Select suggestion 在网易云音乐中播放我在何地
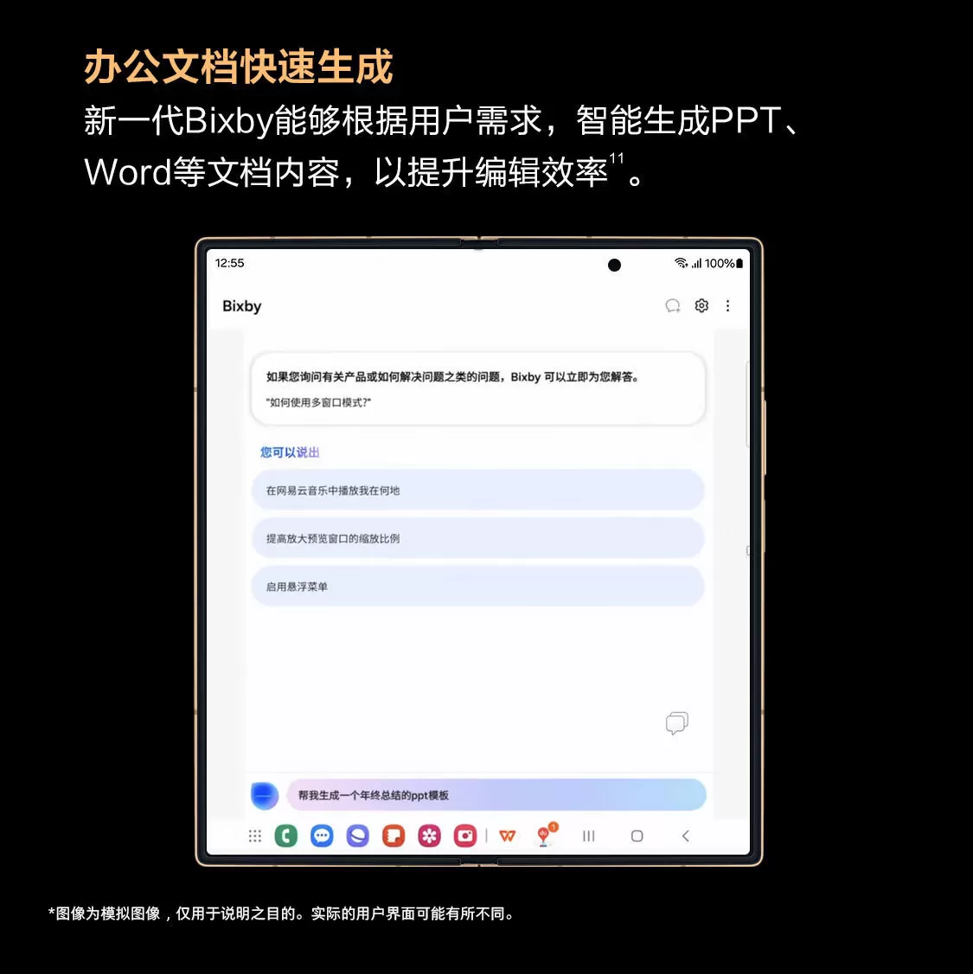The width and height of the screenshot is (973, 974). 478,490
